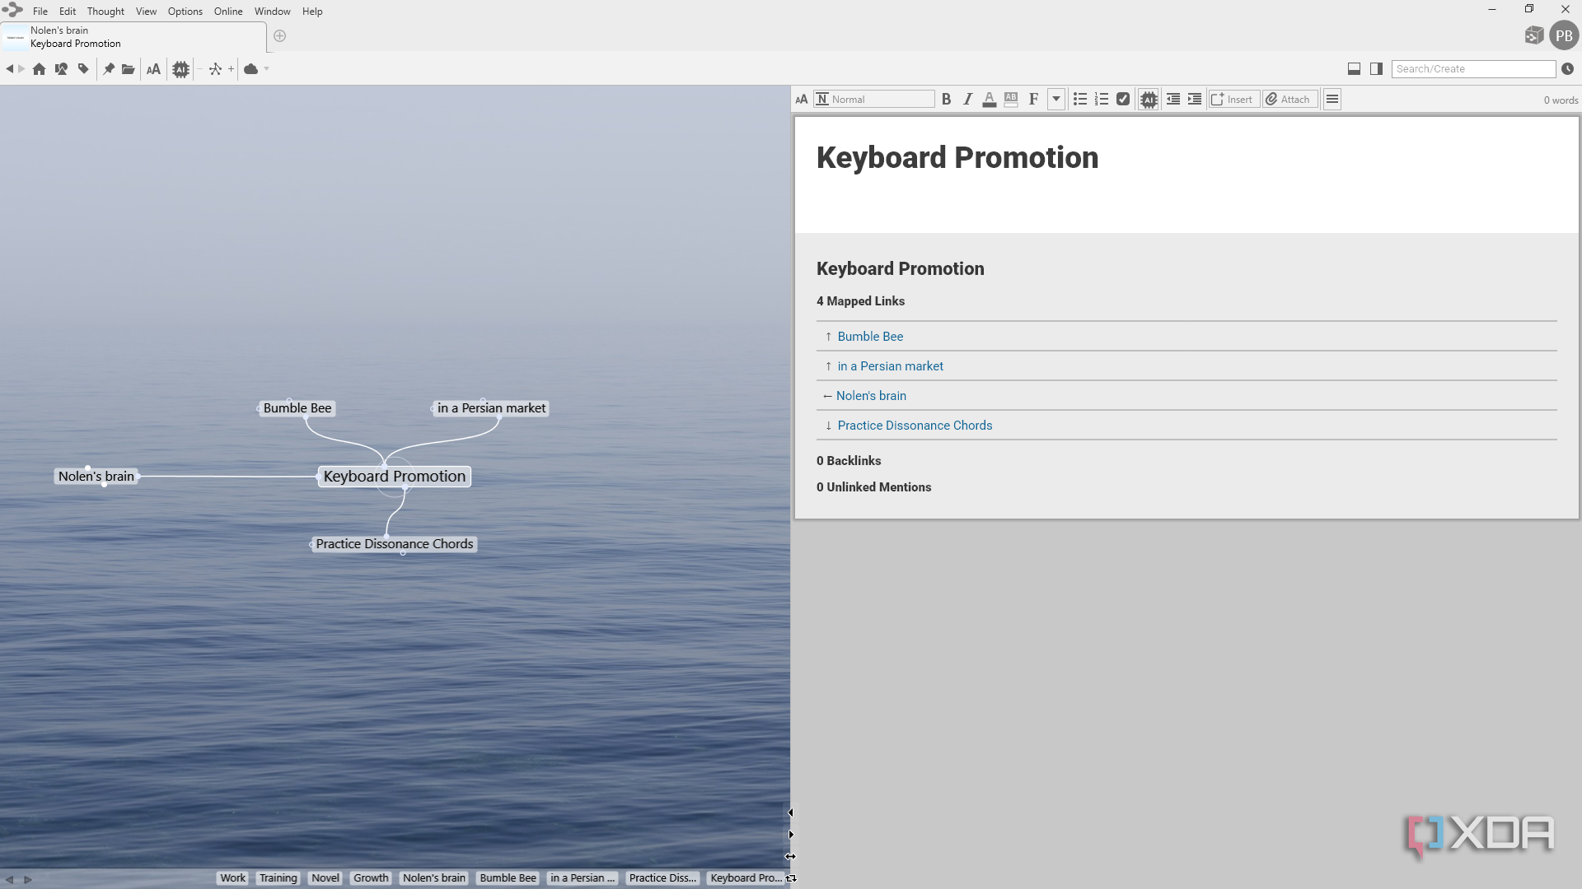The width and height of the screenshot is (1582, 889).
Task: Choose text highlight color swatch
Action: click(1011, 100)
